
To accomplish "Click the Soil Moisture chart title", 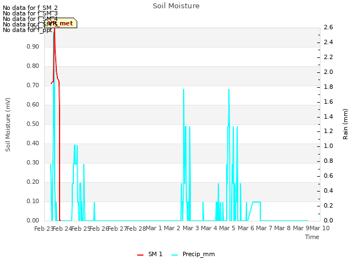I will click(x=176, y=6).
